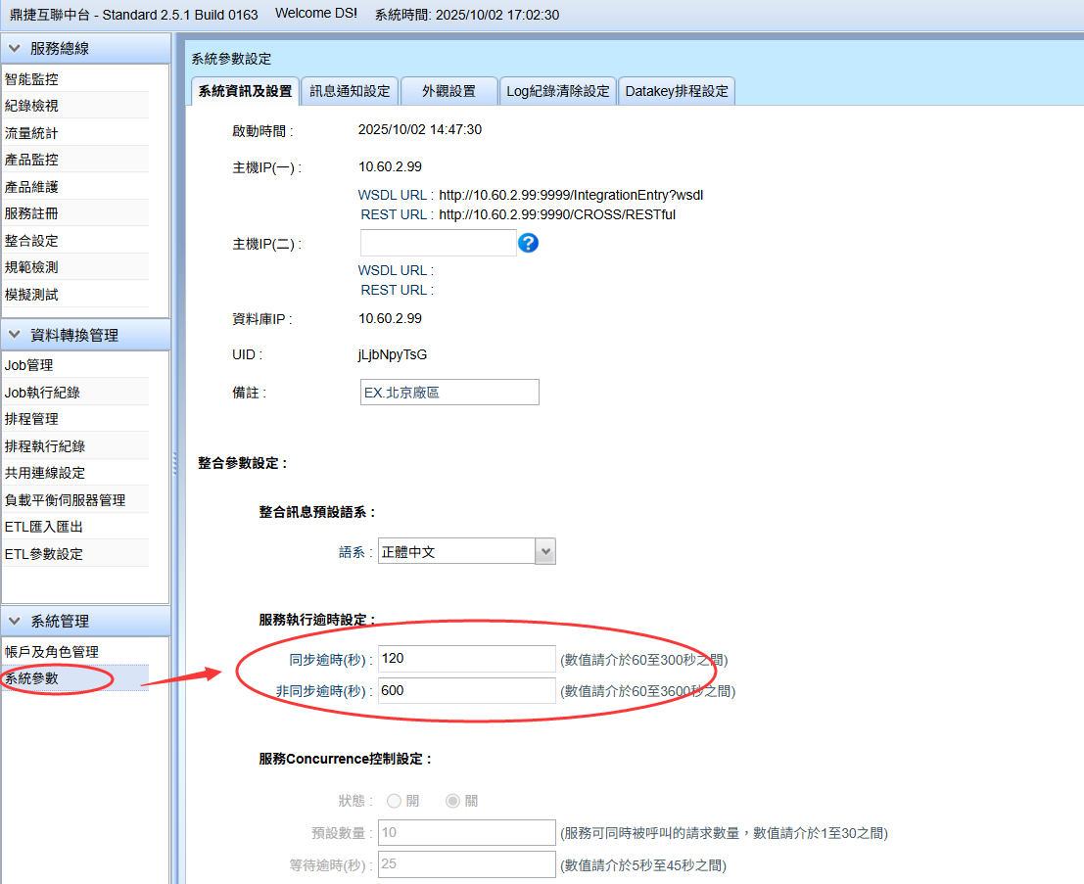Click the 備註 remarks text field
Image resolution: width=1084 pixels, height=884 pixels.
[x=449, y=392]
